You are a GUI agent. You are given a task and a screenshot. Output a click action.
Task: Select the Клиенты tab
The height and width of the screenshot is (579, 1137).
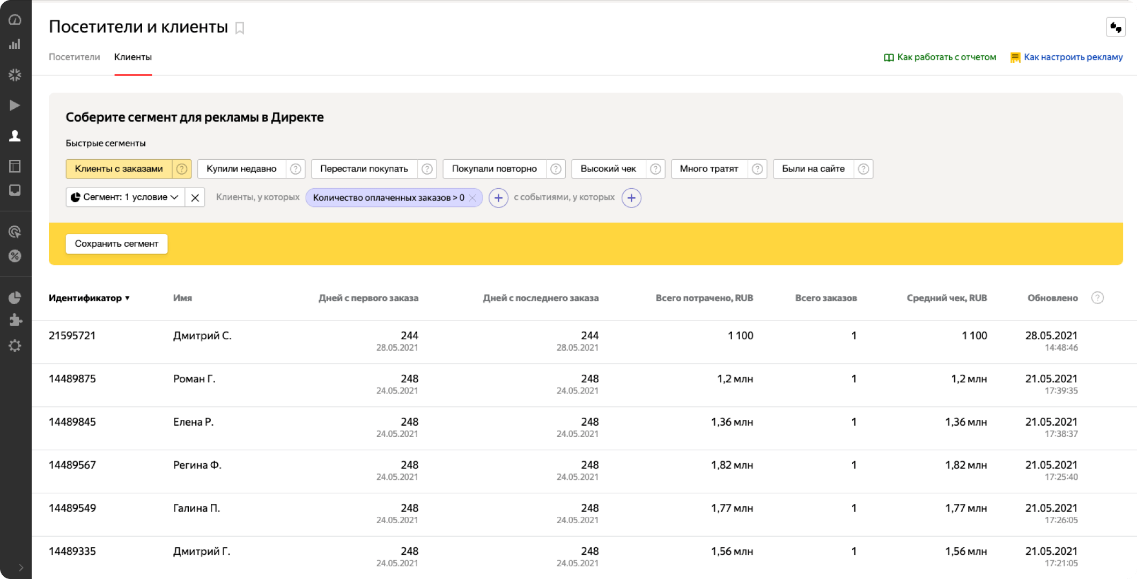tap(132, 57)
